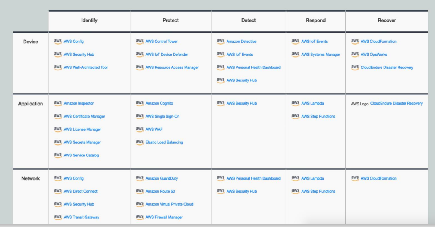Click the aws icon next to AWS Secrets Manager
This screenshot has width=435, height=227.
click(x=58, y=142)
